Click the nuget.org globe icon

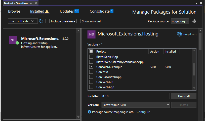click(x=179, y=34)
